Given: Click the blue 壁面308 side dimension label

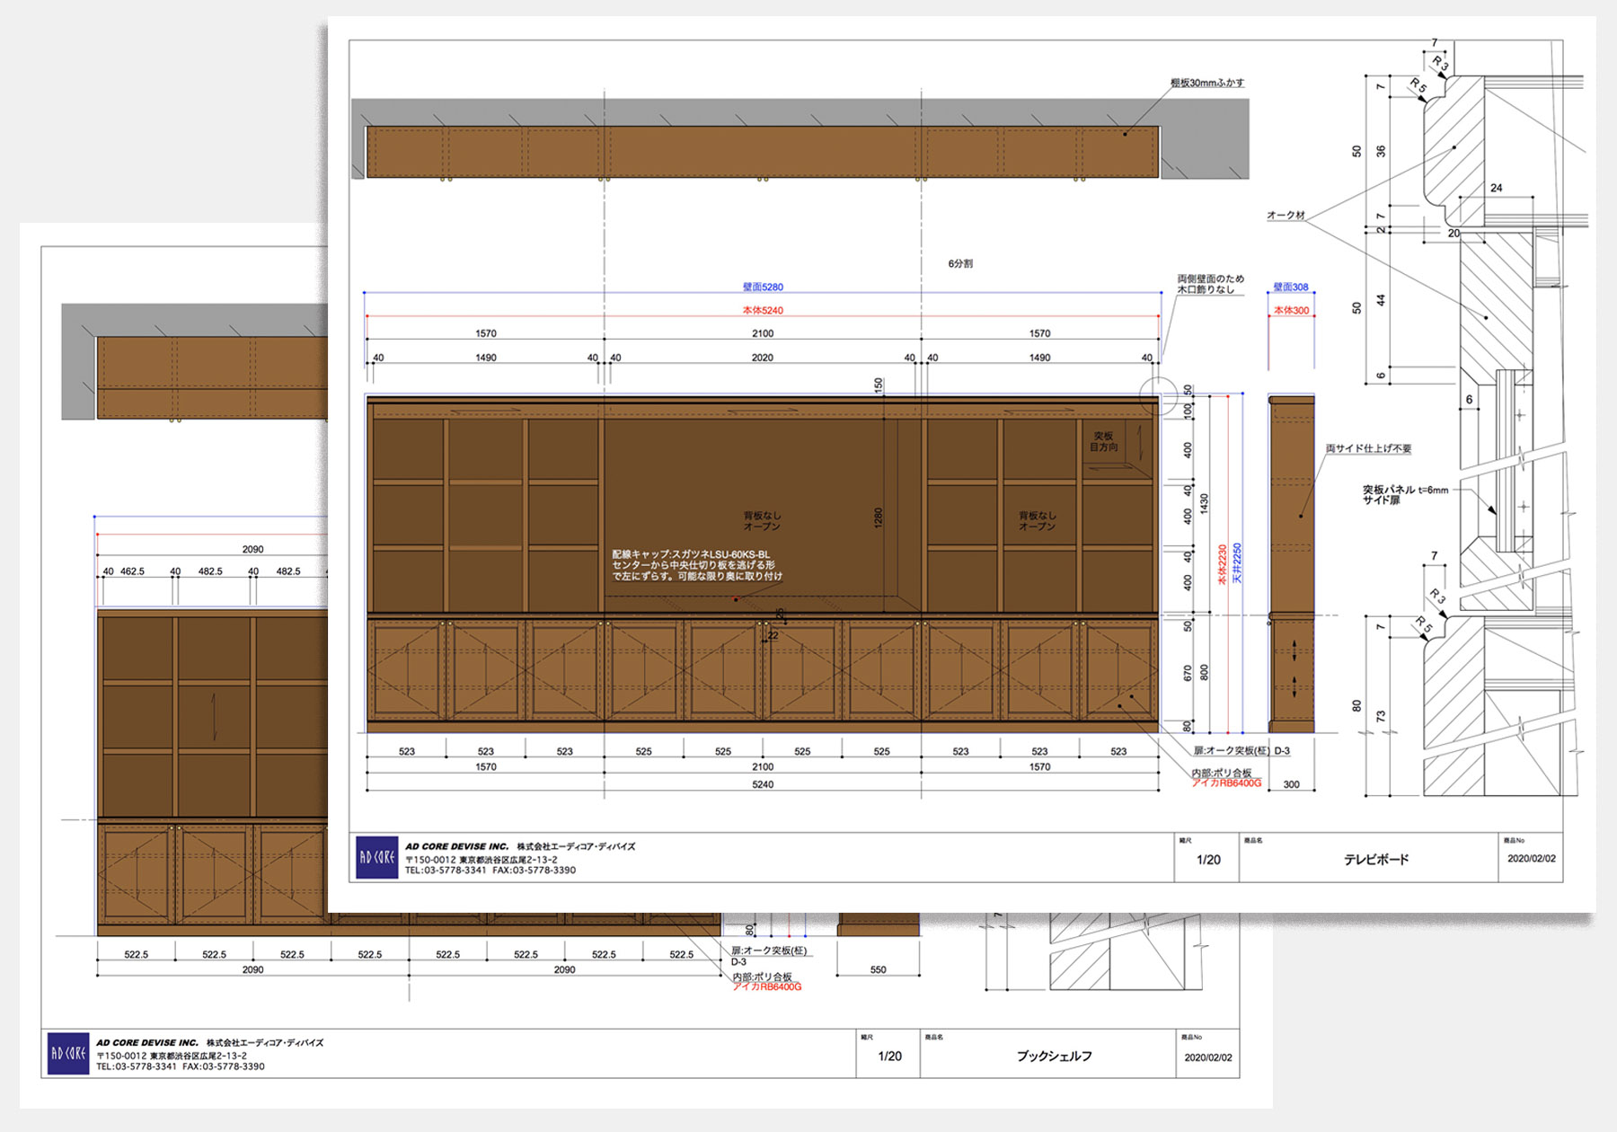Looking at the screenshot, I should coord(1290,287).
